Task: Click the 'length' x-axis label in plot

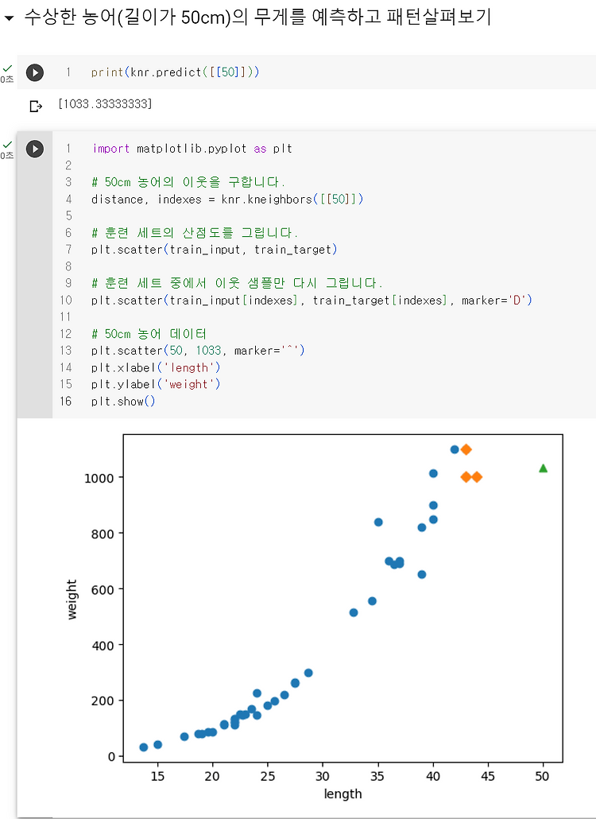Action: tap(343, 794)
